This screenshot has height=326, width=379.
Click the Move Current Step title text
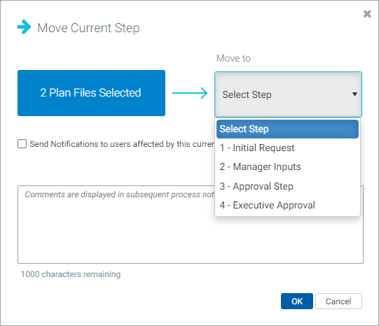[x=88, y=28]
